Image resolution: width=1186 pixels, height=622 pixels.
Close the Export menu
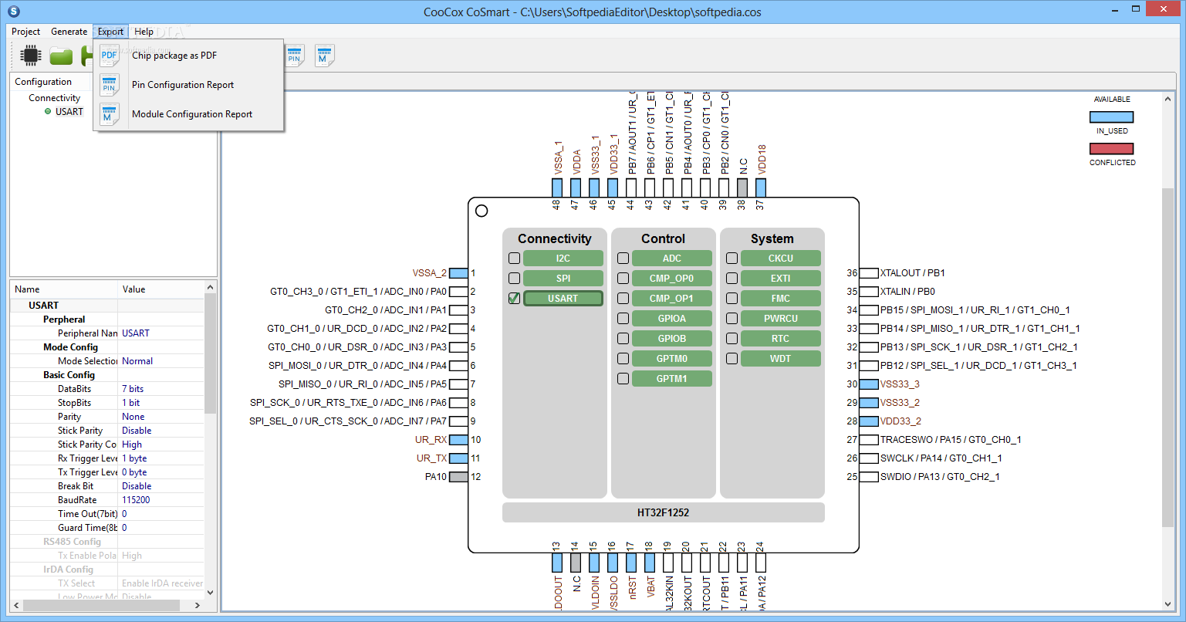pos(110,32)
